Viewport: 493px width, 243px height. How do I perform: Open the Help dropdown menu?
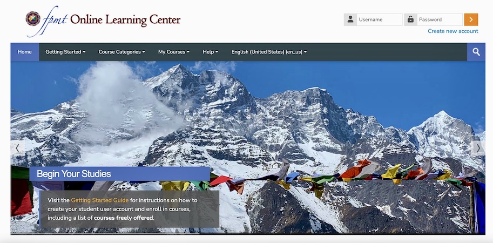(x=211, y=52)
